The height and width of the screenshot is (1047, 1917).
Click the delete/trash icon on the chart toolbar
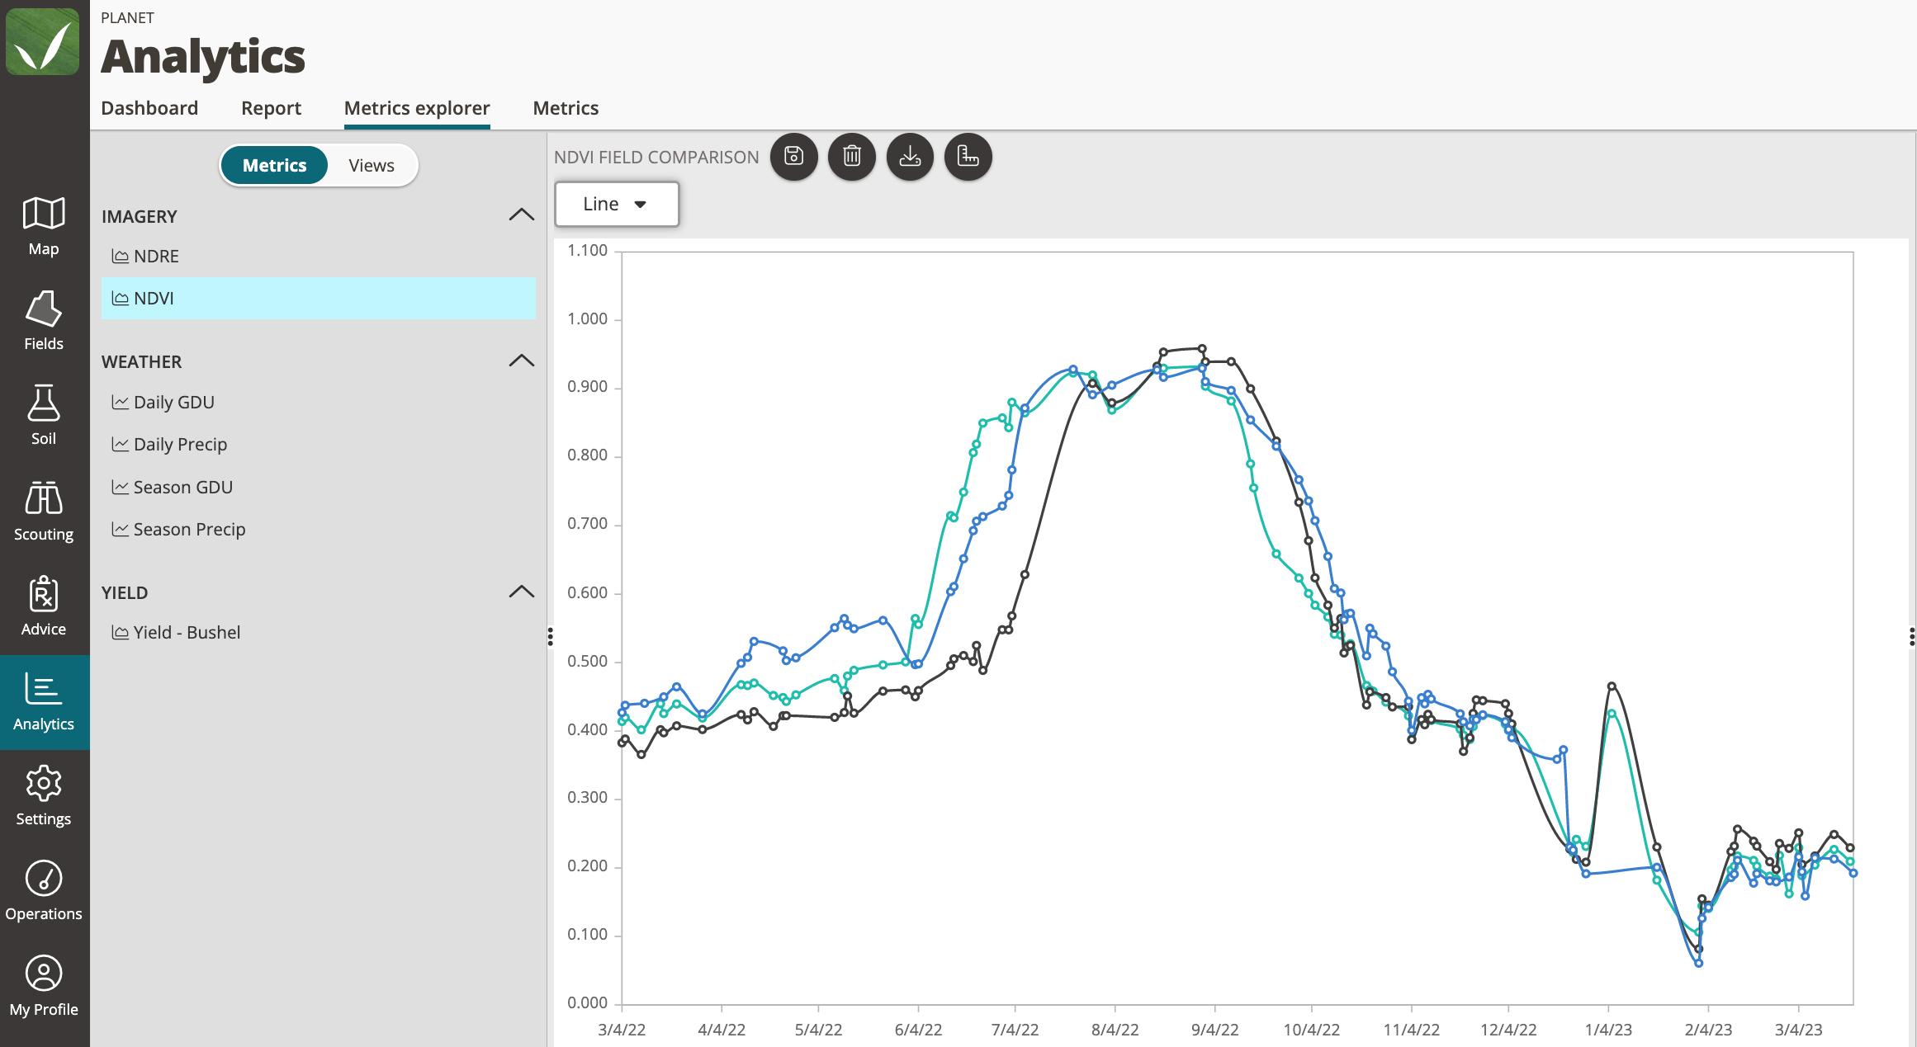click(x=853, y=156)
